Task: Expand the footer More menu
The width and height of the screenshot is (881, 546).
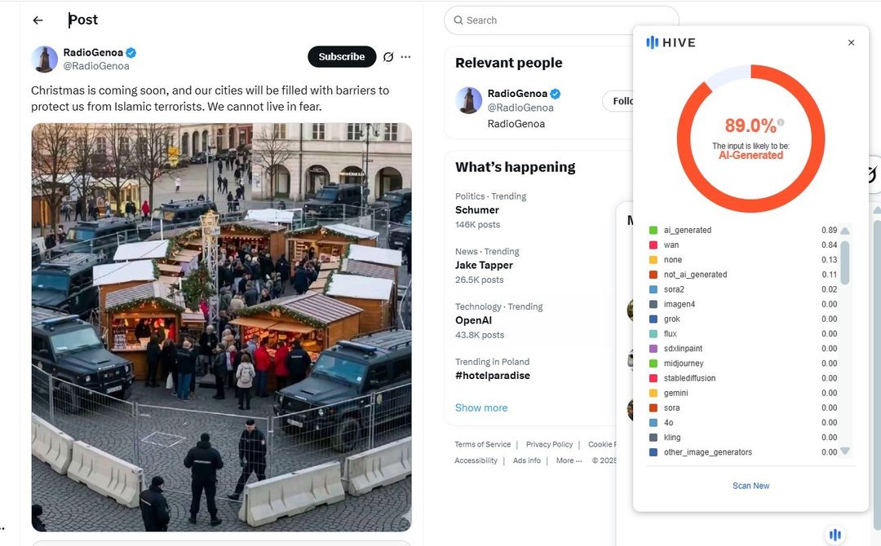Action: click(x=569, y=460)
